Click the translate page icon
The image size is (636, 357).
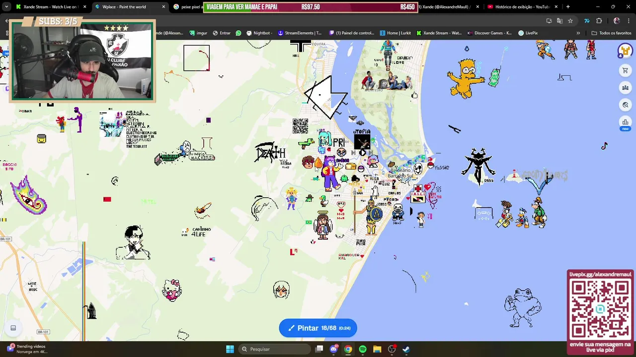(559, 21)
